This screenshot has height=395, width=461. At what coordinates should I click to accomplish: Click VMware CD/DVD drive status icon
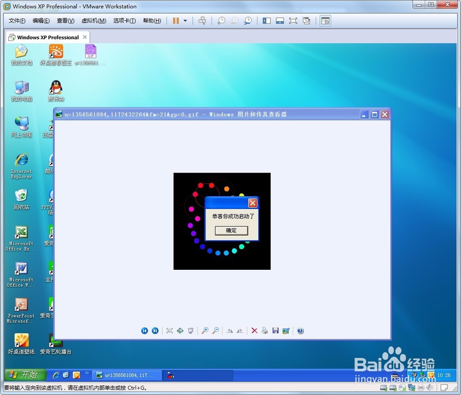[402, 388]
